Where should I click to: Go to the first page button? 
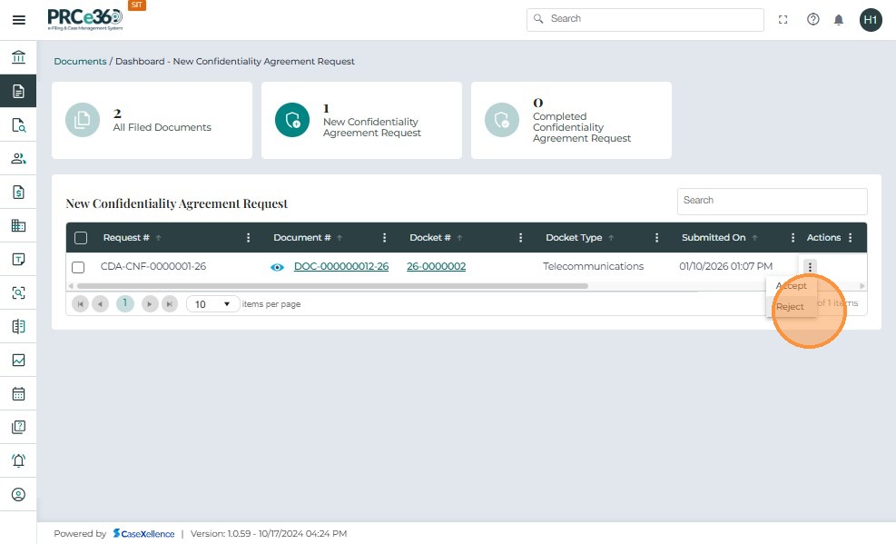pos(81,304)
